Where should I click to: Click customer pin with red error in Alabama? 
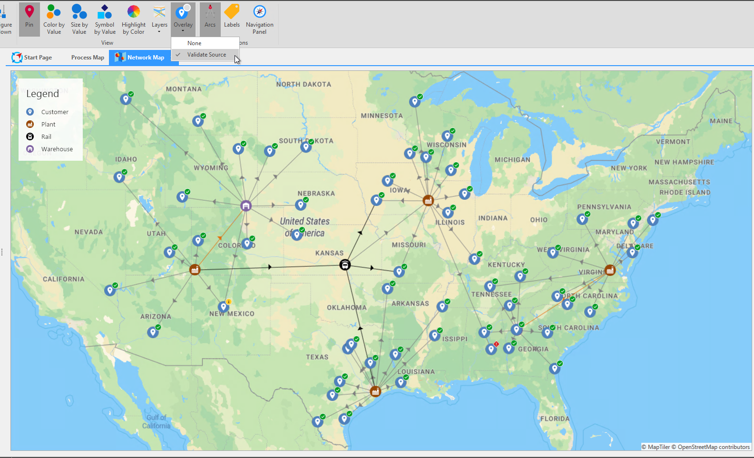tap(491, 349)
